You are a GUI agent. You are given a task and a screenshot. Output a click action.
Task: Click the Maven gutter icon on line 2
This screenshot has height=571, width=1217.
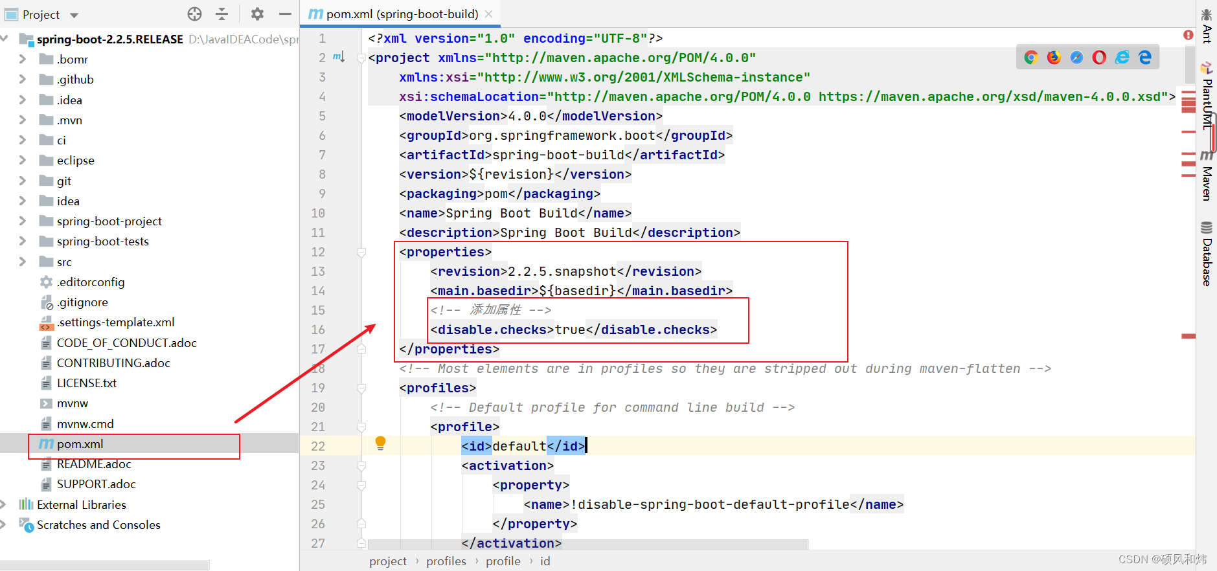[338, 57]
